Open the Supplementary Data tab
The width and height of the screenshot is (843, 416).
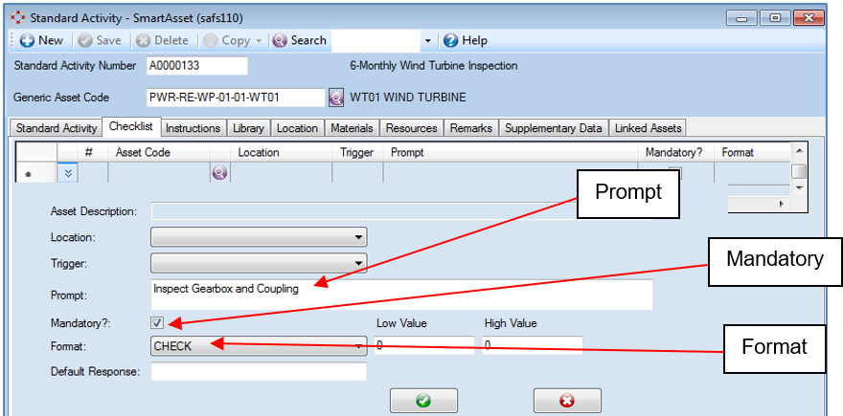[x=554, y=128]
